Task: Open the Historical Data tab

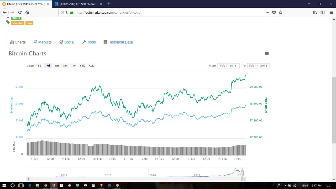Action: (x=118, y=42)
